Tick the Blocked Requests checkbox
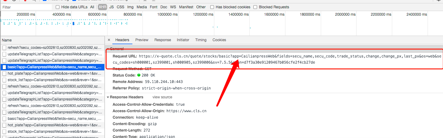Image resolution: width=443 pixels, height=138 pixels. [255, 7]
